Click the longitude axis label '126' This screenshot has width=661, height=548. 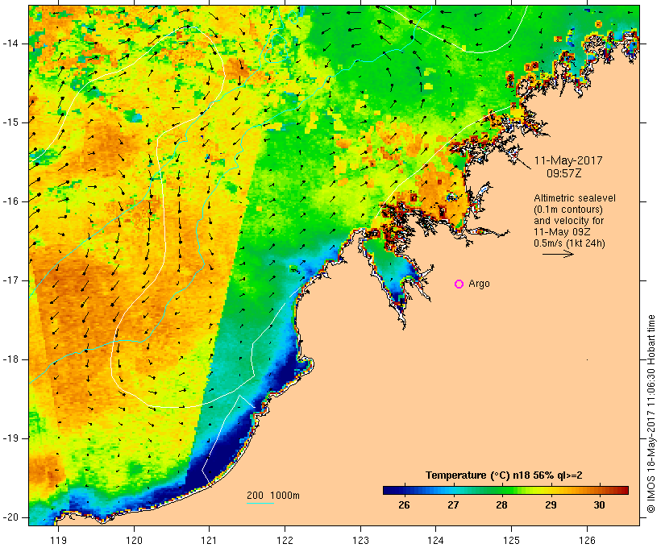pos(587,540)
